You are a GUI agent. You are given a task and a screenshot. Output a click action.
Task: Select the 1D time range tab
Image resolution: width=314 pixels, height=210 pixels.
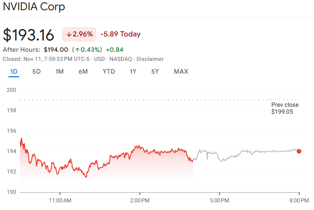14,71
